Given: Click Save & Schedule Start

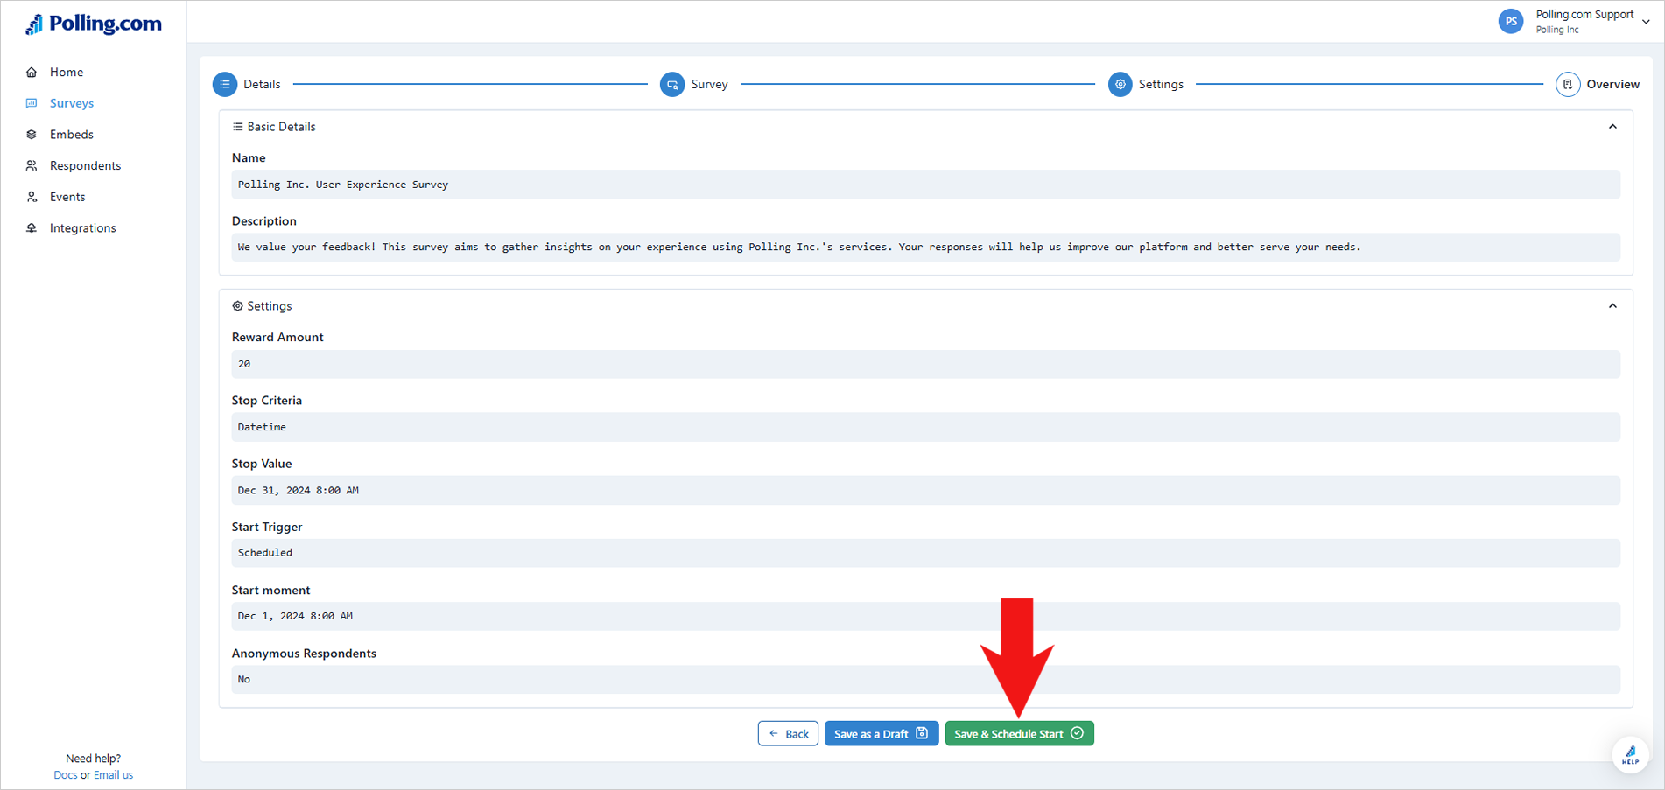Looking at the screenshot, I should coord(1019,733).
